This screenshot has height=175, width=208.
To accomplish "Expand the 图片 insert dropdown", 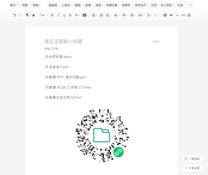I will click(14, 5).
